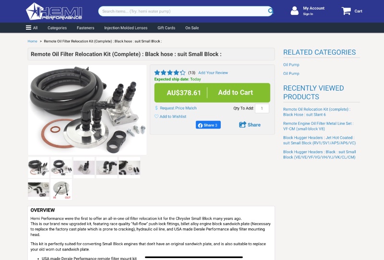
Task: Click Add Your Review link
Action: point(213,73)
